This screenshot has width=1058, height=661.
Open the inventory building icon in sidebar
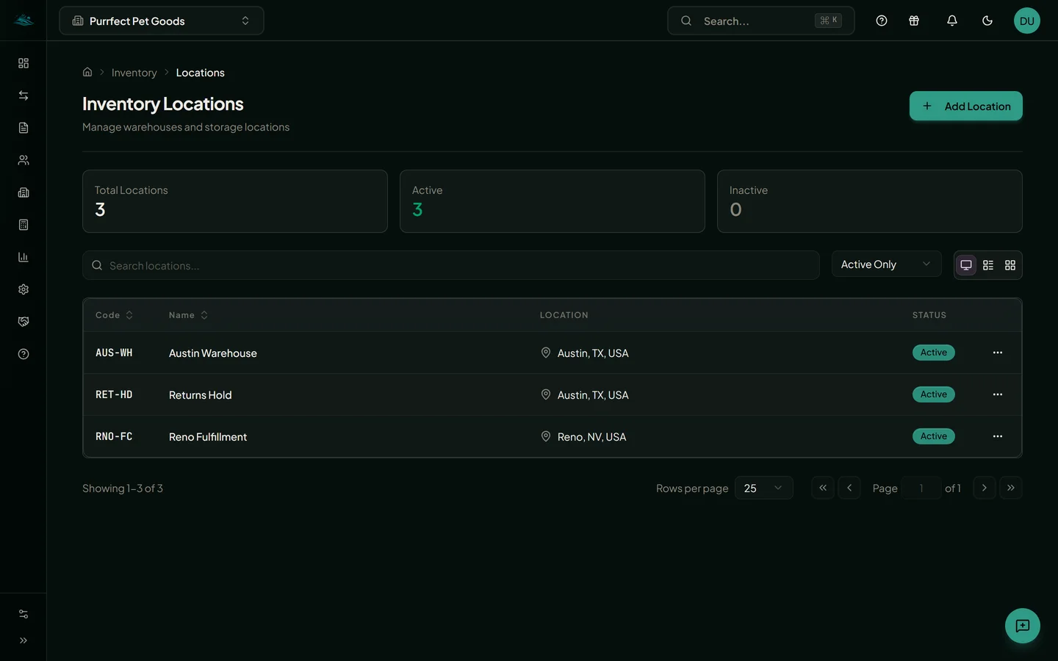click(24, 192)
